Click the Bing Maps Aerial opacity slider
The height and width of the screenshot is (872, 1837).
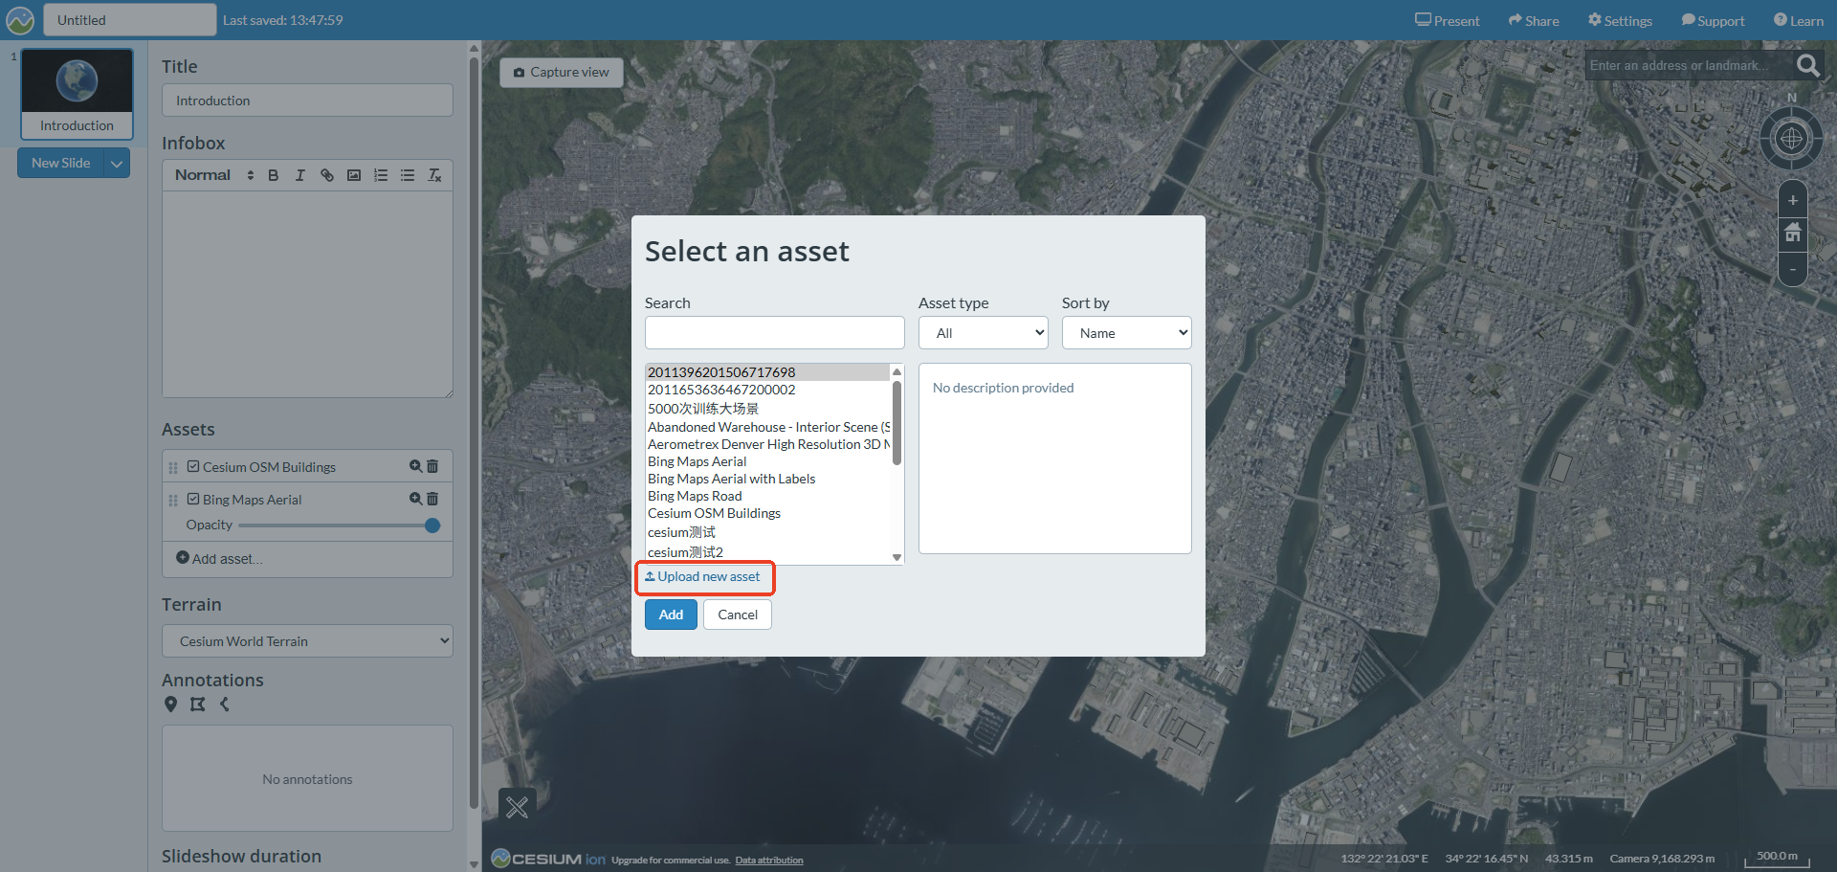pyautogui.click(x=335, y=525)
